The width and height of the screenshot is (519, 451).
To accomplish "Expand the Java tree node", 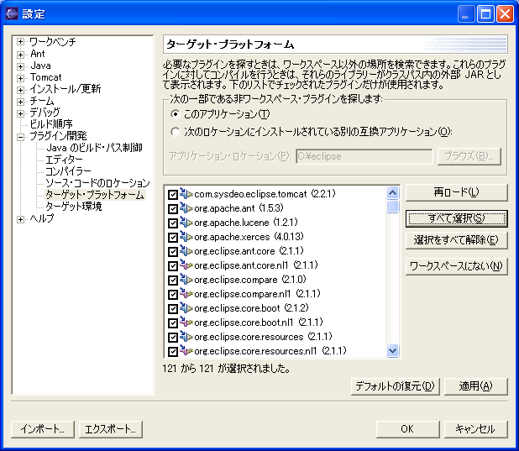I will click(20, 66).
